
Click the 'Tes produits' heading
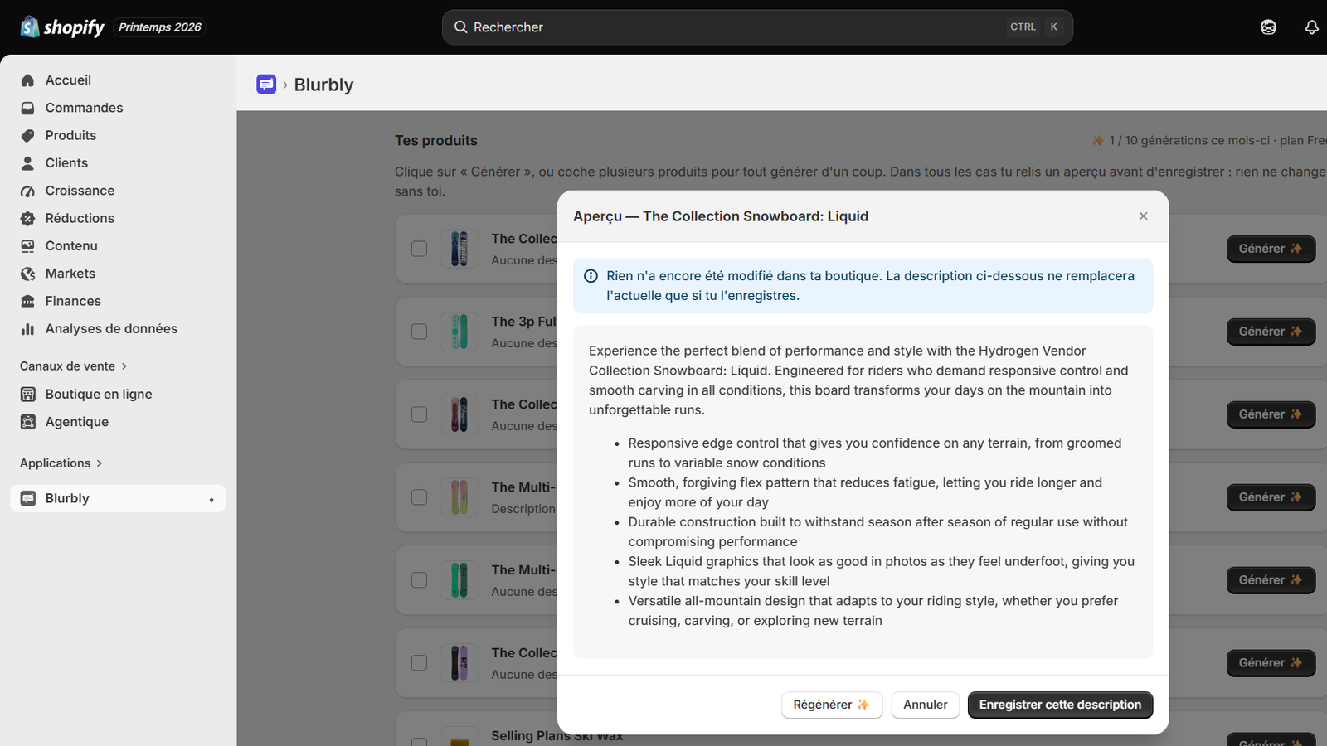[x=436, y=141]
